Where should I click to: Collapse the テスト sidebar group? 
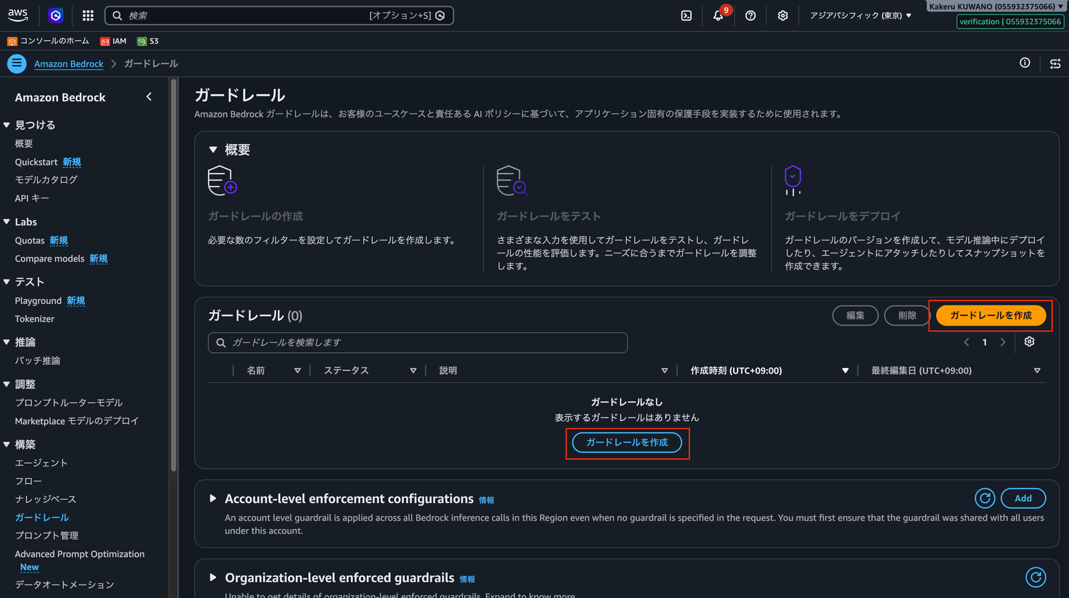[x=6, y=282]
